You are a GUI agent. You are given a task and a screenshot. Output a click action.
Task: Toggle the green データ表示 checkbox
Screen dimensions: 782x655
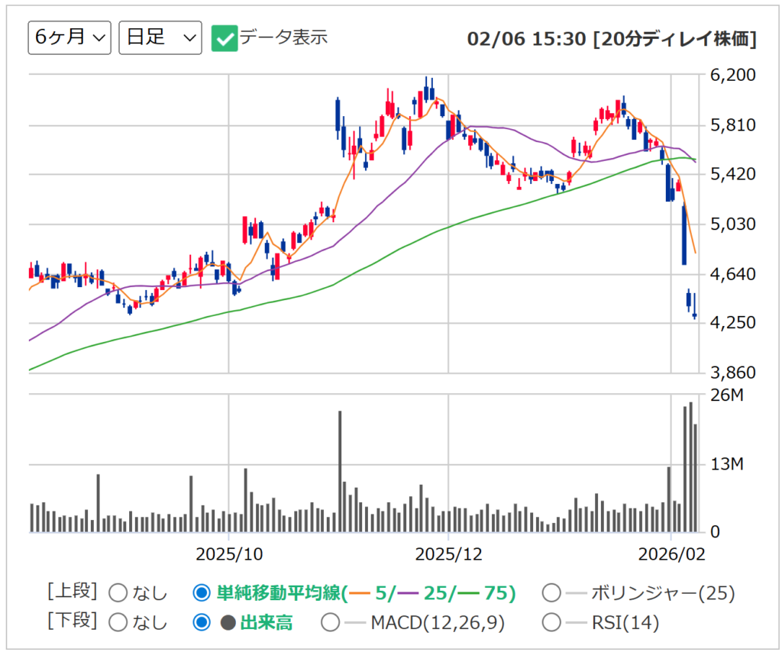pos(225,38)
